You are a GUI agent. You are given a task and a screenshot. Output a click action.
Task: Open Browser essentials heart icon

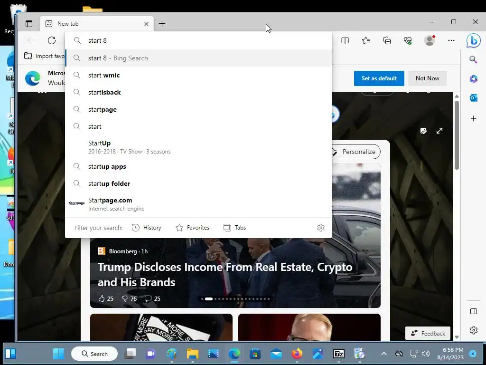tap(408, 40)
